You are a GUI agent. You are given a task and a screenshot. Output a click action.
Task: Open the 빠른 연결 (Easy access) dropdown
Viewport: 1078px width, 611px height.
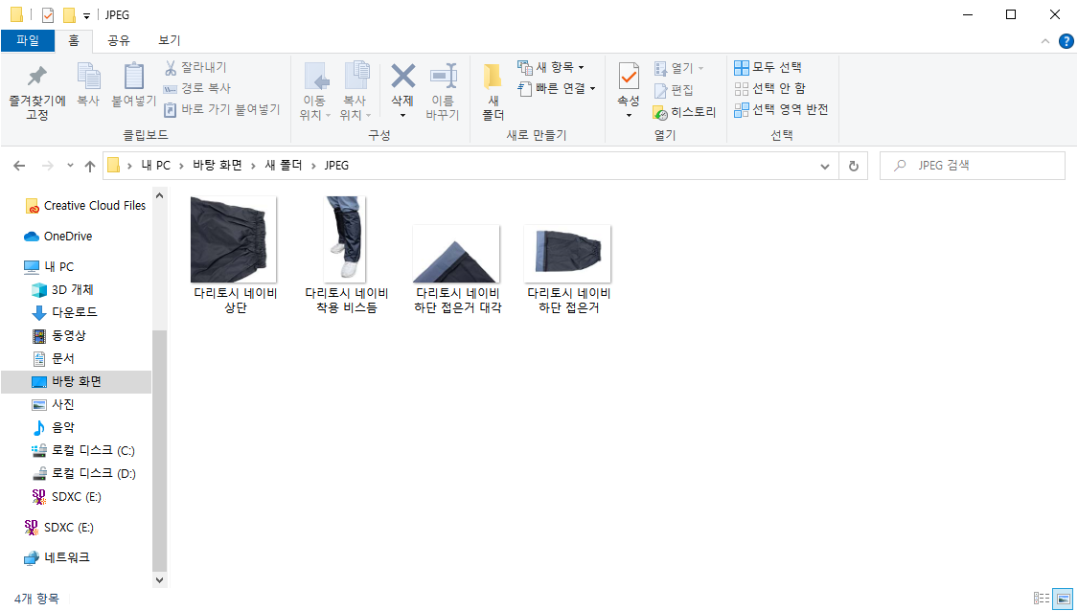(x=556, y=89)
